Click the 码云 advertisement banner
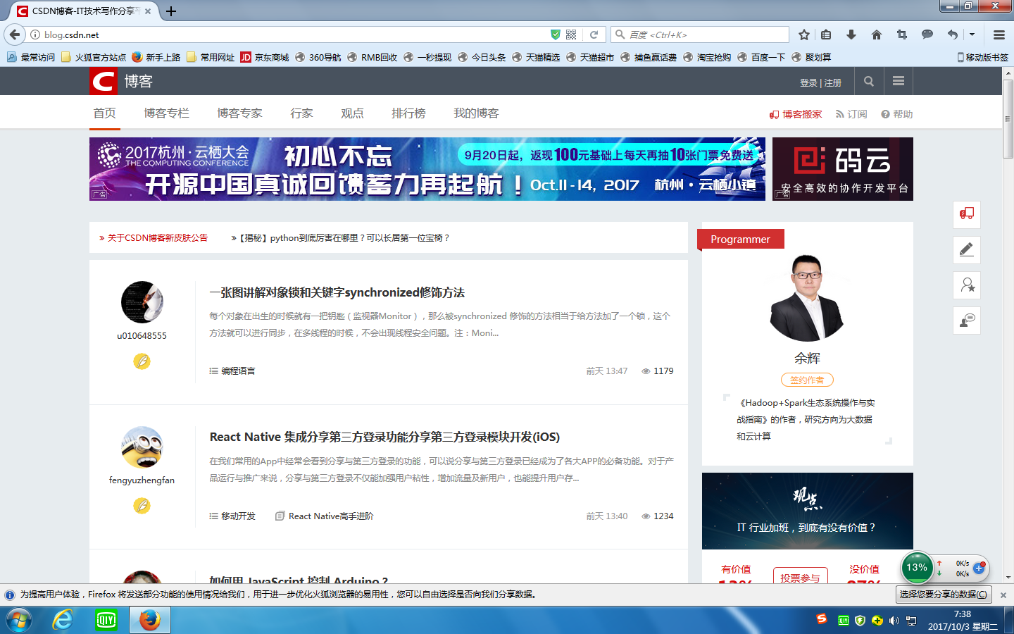The width and height of the screenshot is (1014, 634). tap(843, 169)
